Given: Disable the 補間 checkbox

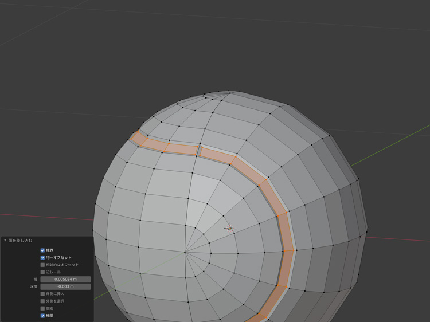Looking at the screenshot, I should pos(42,316).
